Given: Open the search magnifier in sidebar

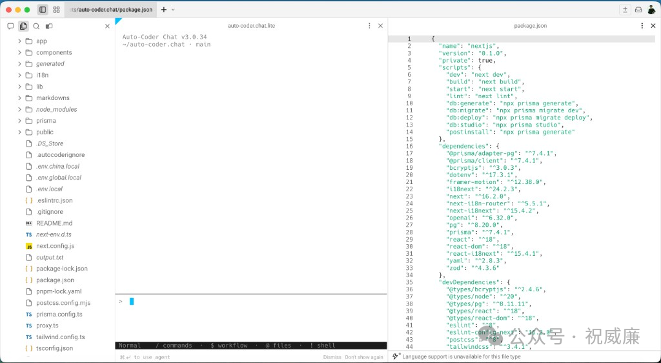Looking at the screenshot, I should [x=36, y=26].
